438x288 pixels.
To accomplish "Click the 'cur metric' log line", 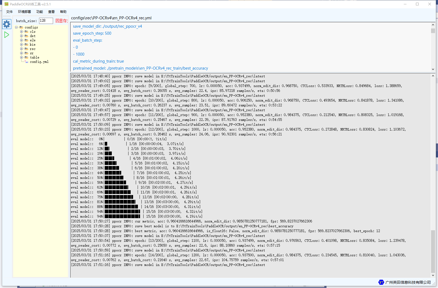I will click(192, 221).
